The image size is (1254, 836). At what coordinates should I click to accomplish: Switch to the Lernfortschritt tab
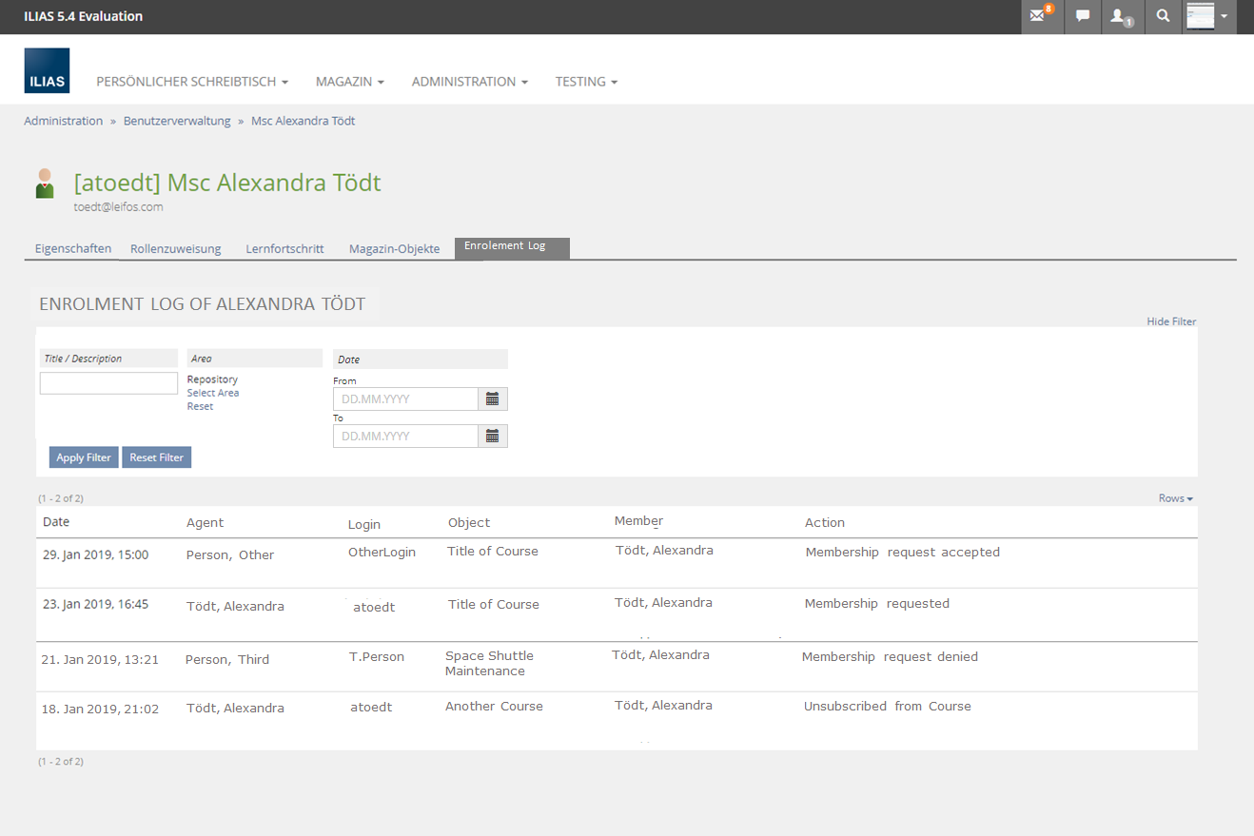click(x=284, y=249)
